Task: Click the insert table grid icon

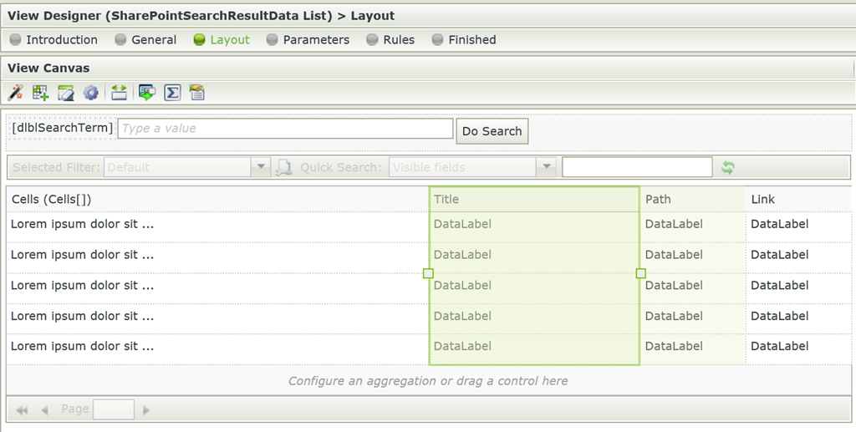Action: (40, 93)
